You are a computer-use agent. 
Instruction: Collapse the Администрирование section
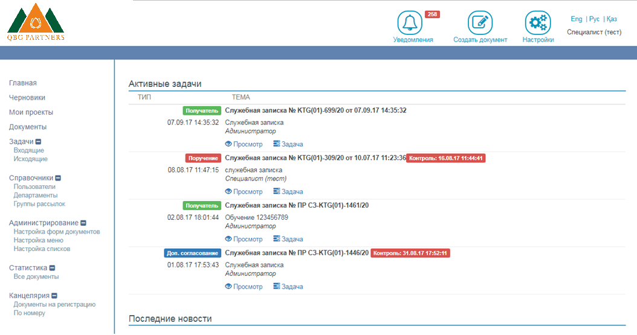click(83, 223)
